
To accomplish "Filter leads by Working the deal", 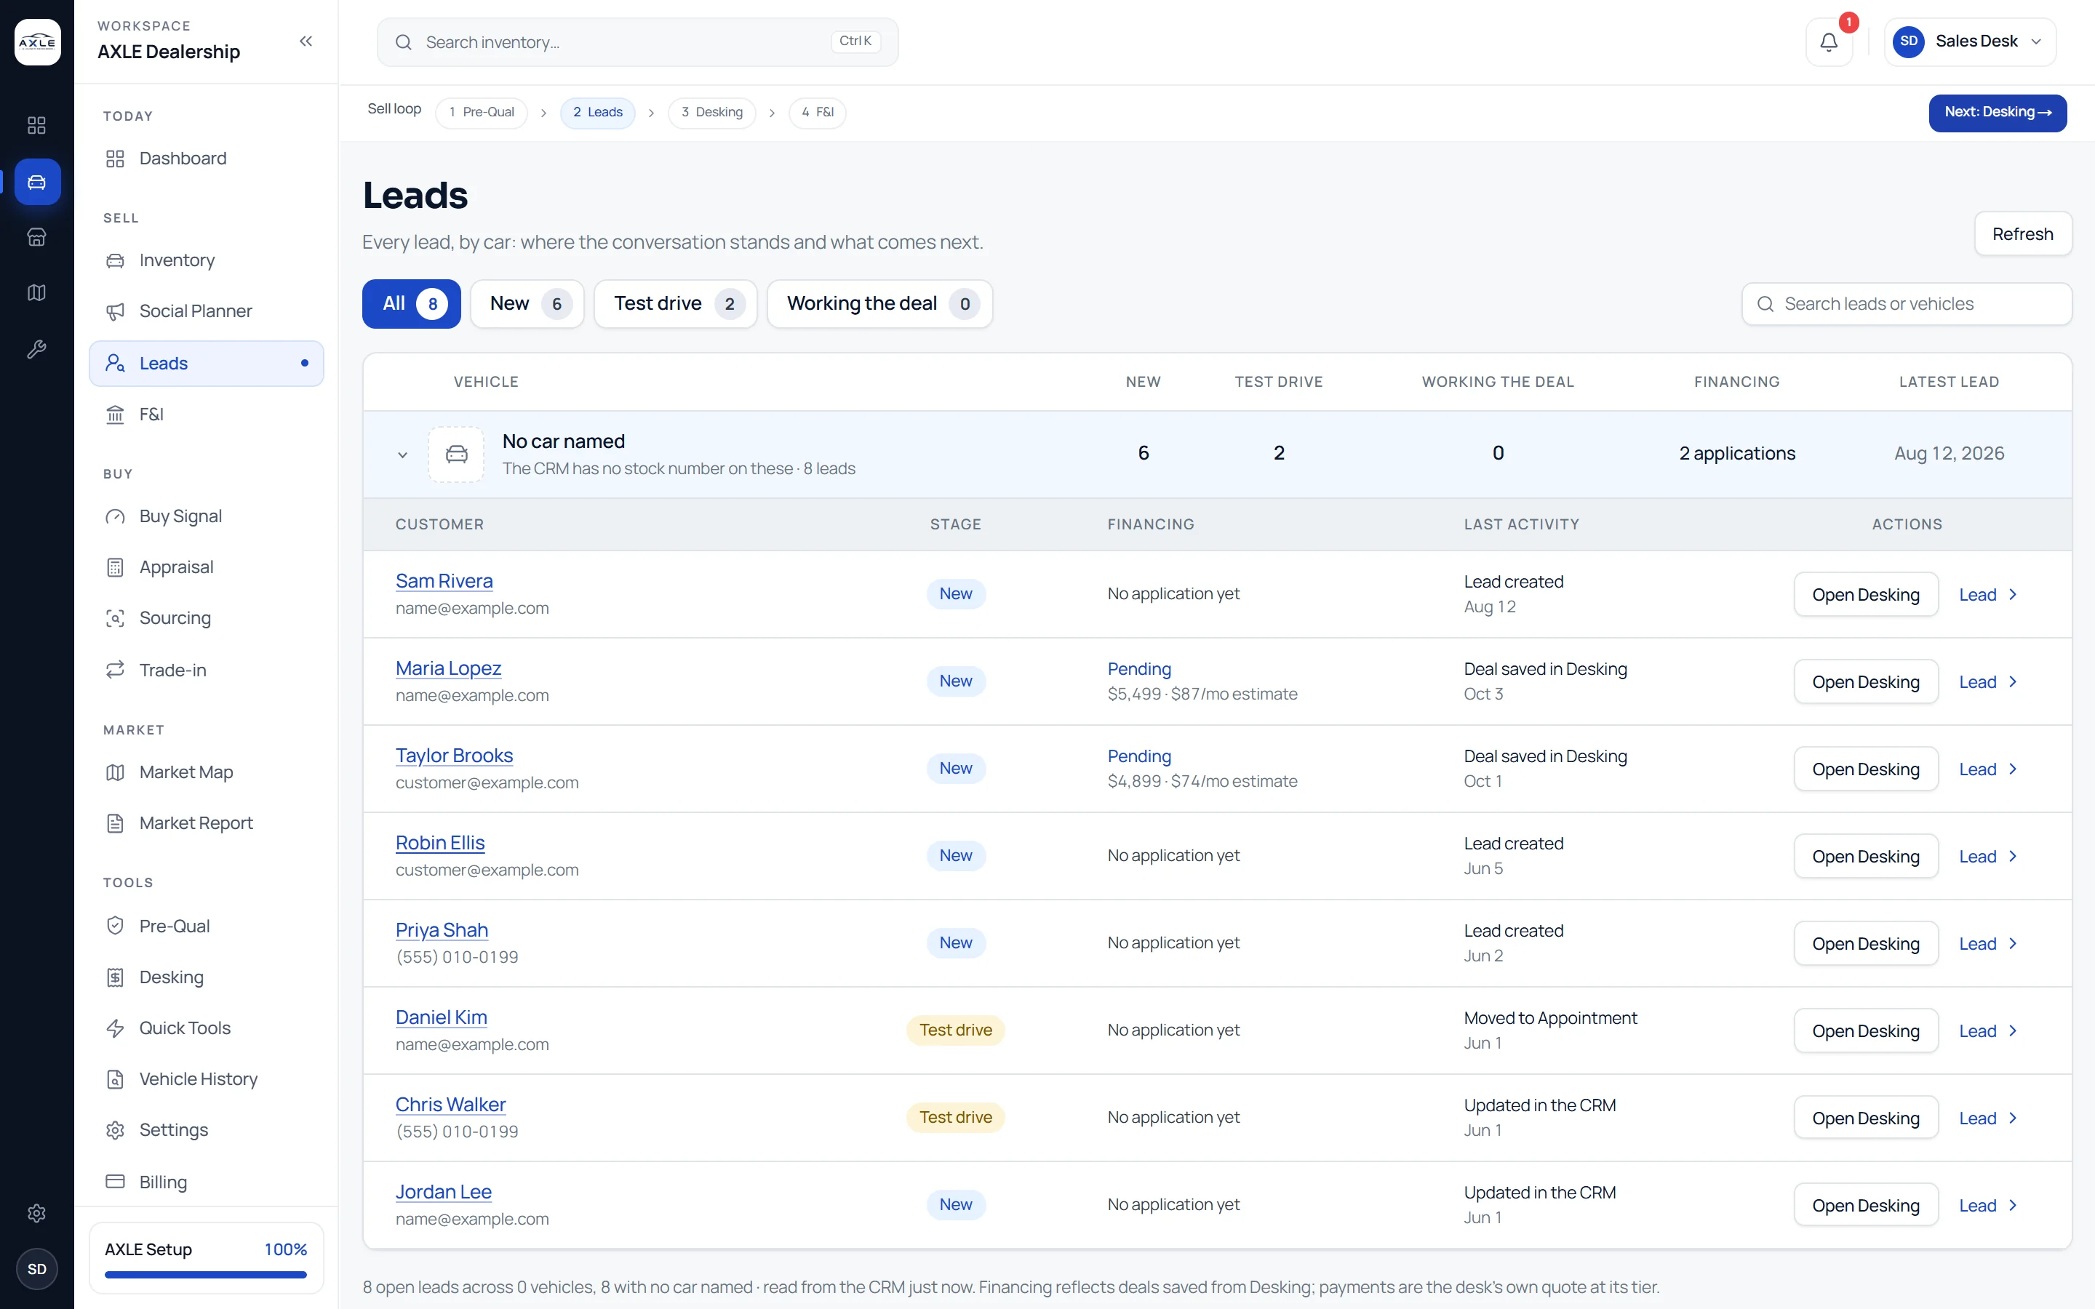I will (x=879, y=304).
